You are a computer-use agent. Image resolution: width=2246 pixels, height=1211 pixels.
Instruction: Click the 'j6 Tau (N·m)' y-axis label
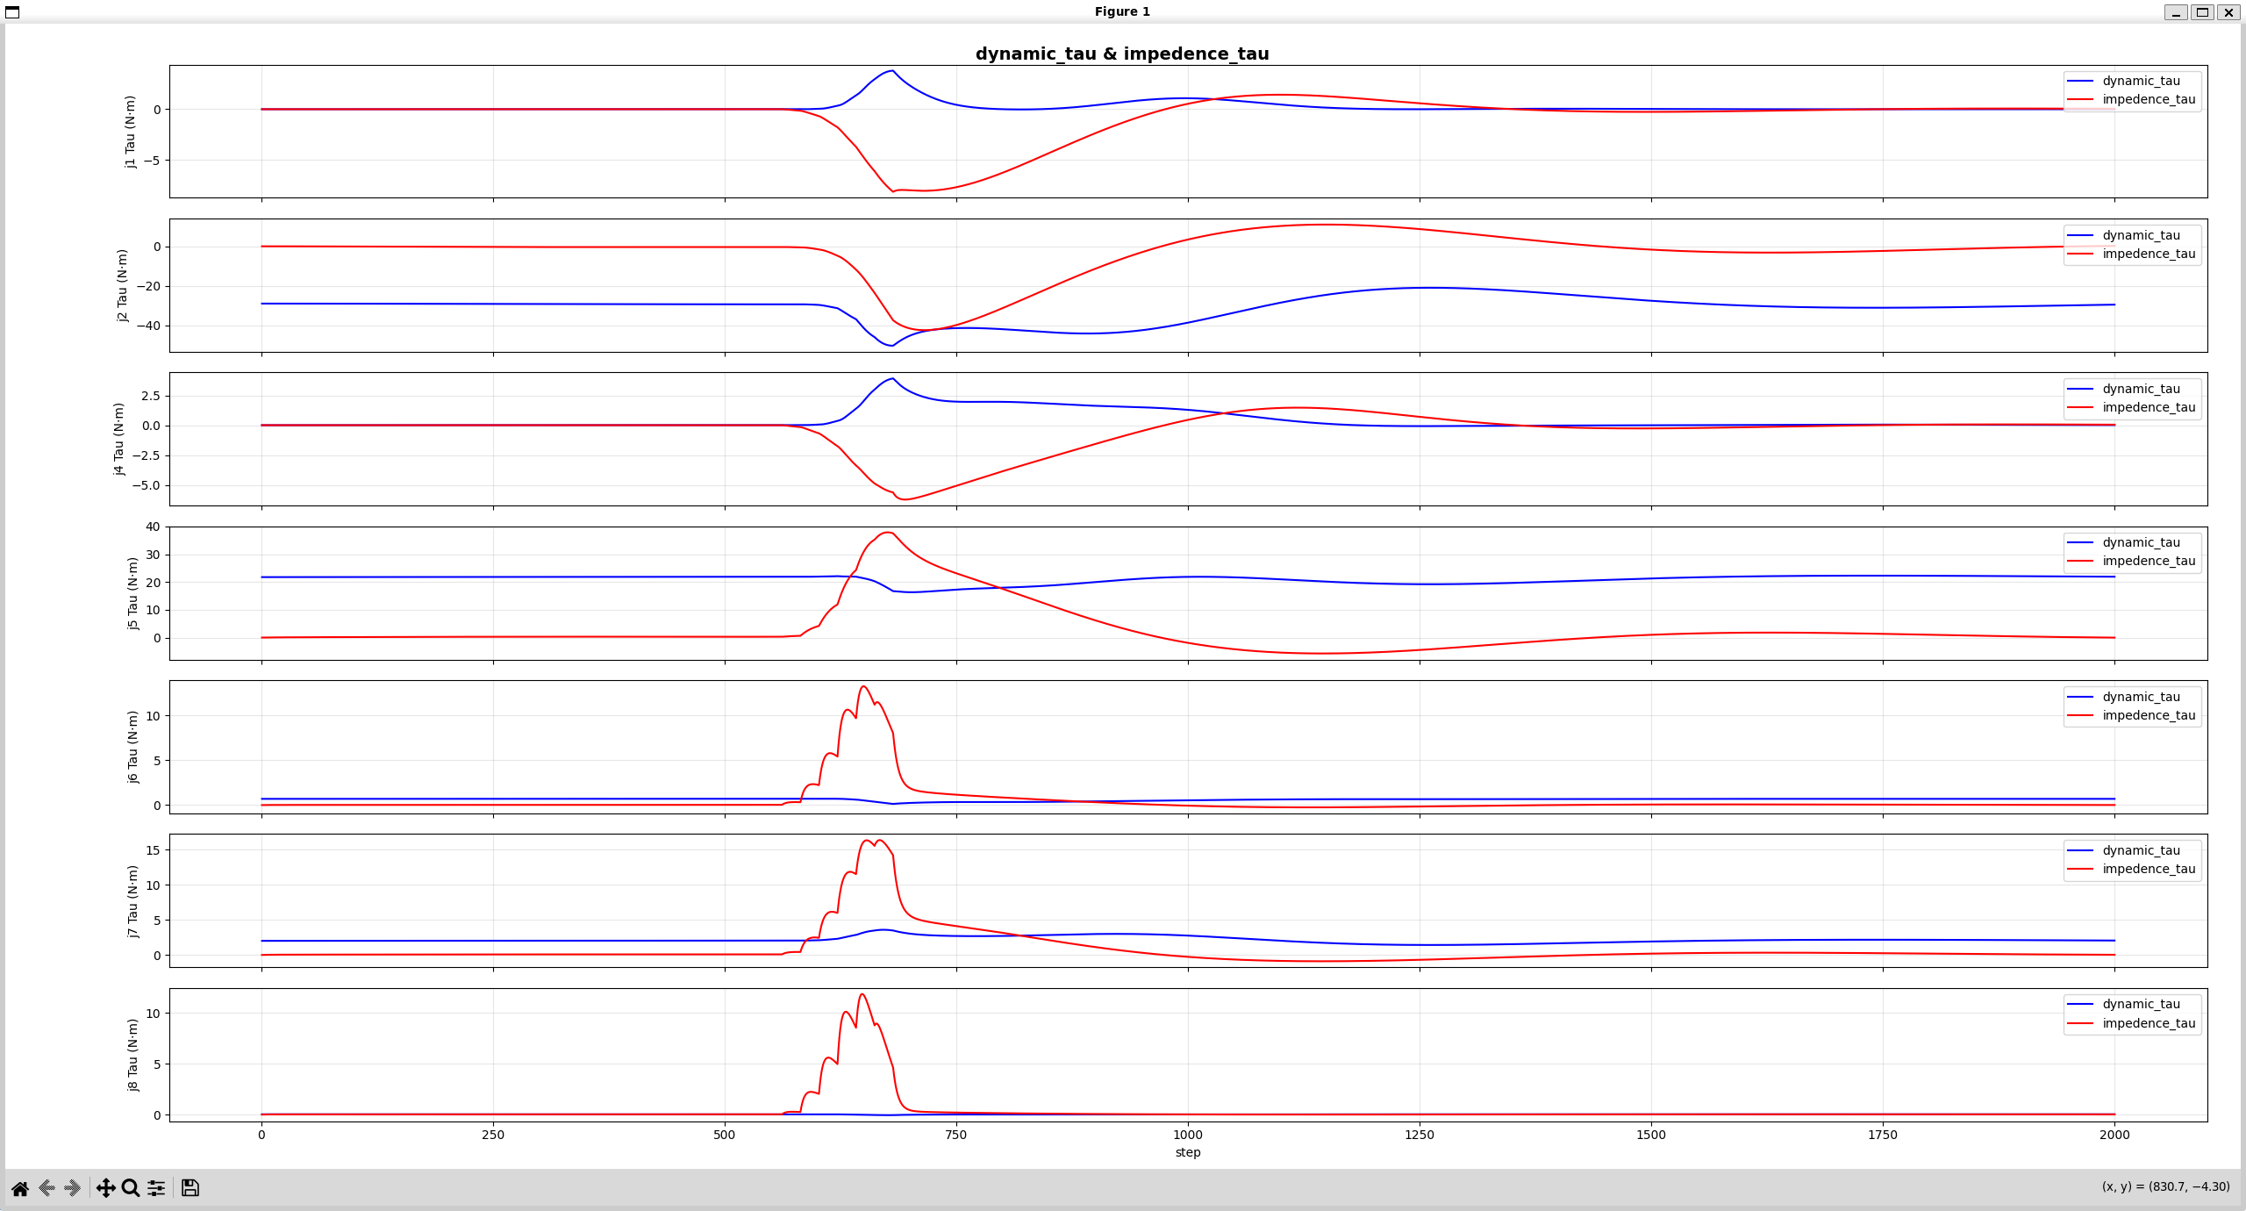(x=132, y=747)
